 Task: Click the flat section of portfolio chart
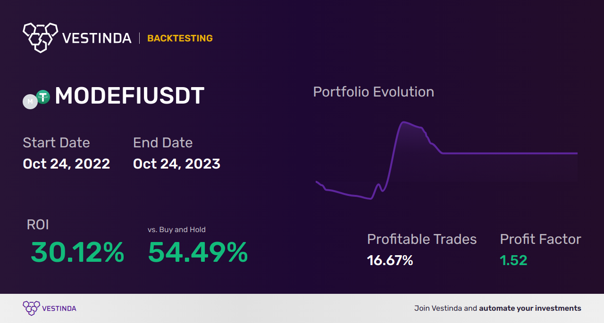[x=510, y=153]
